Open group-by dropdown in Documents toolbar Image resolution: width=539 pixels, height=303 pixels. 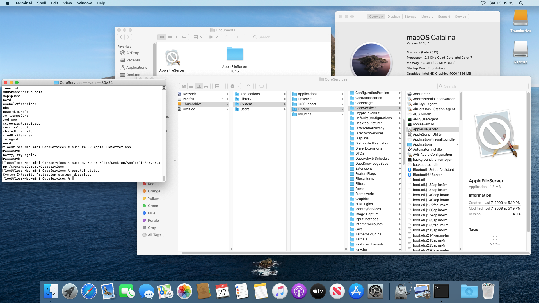(x=197, y=37)
